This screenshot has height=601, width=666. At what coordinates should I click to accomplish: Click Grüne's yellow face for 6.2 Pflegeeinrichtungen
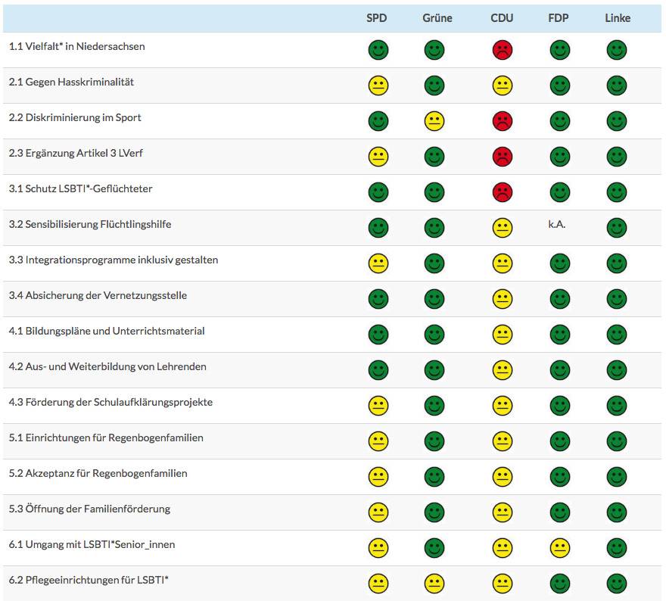click(x=434, y=584)
